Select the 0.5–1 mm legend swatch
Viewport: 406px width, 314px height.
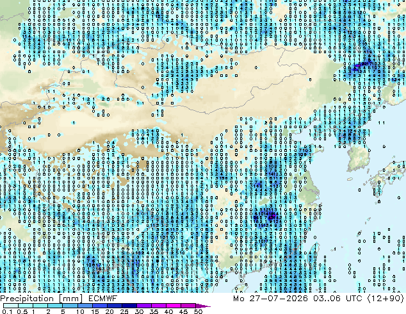26,306
